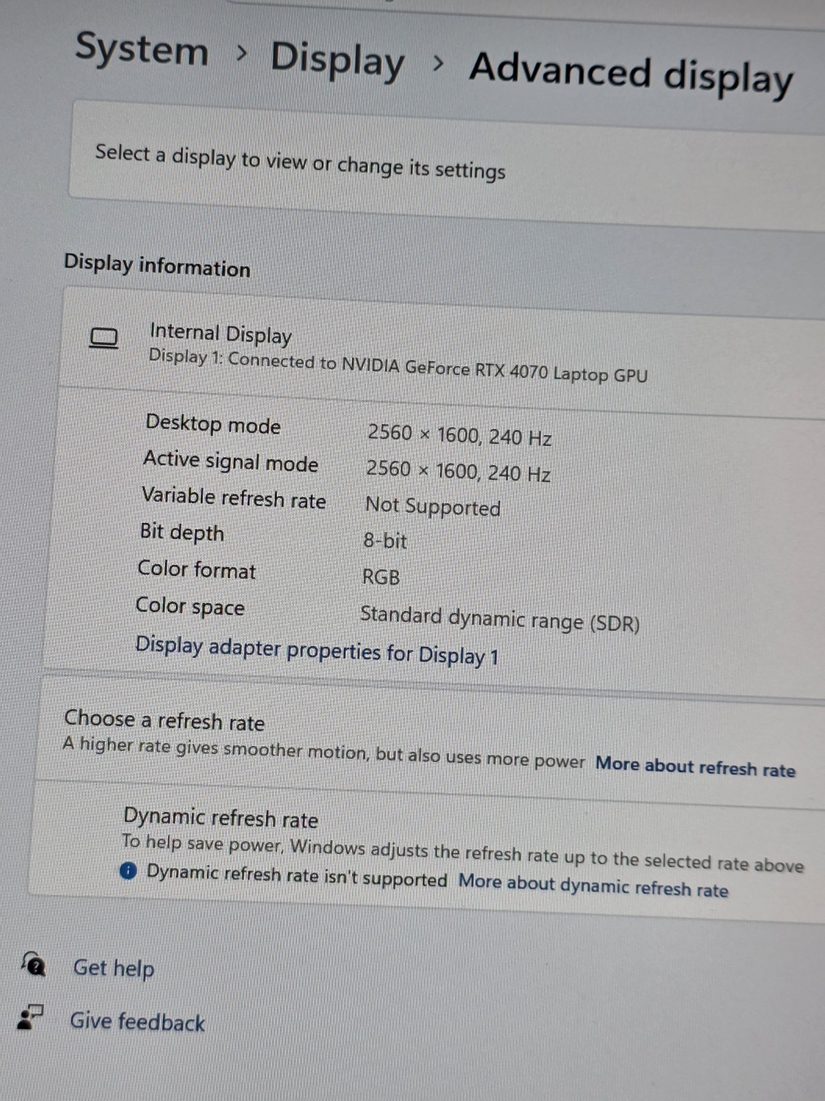Open Display adapter properties for Display 1
The width and height of the screenshot is (825, 1101).
317,650
